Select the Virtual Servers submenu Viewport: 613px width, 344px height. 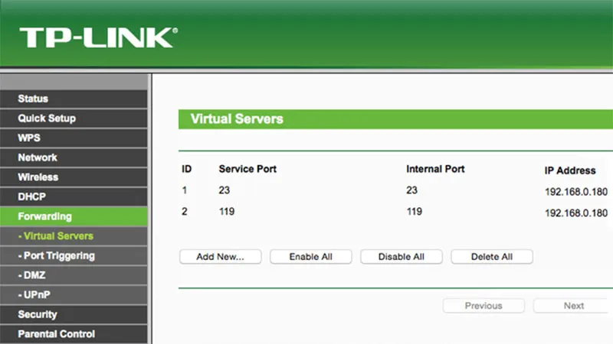[74, 236]
